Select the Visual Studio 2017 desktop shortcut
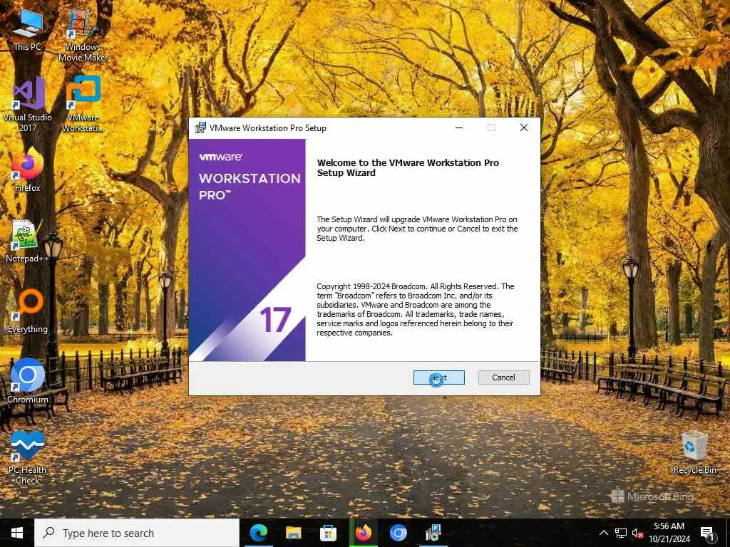This screenshot has width=730, height=547. (28, 105)
